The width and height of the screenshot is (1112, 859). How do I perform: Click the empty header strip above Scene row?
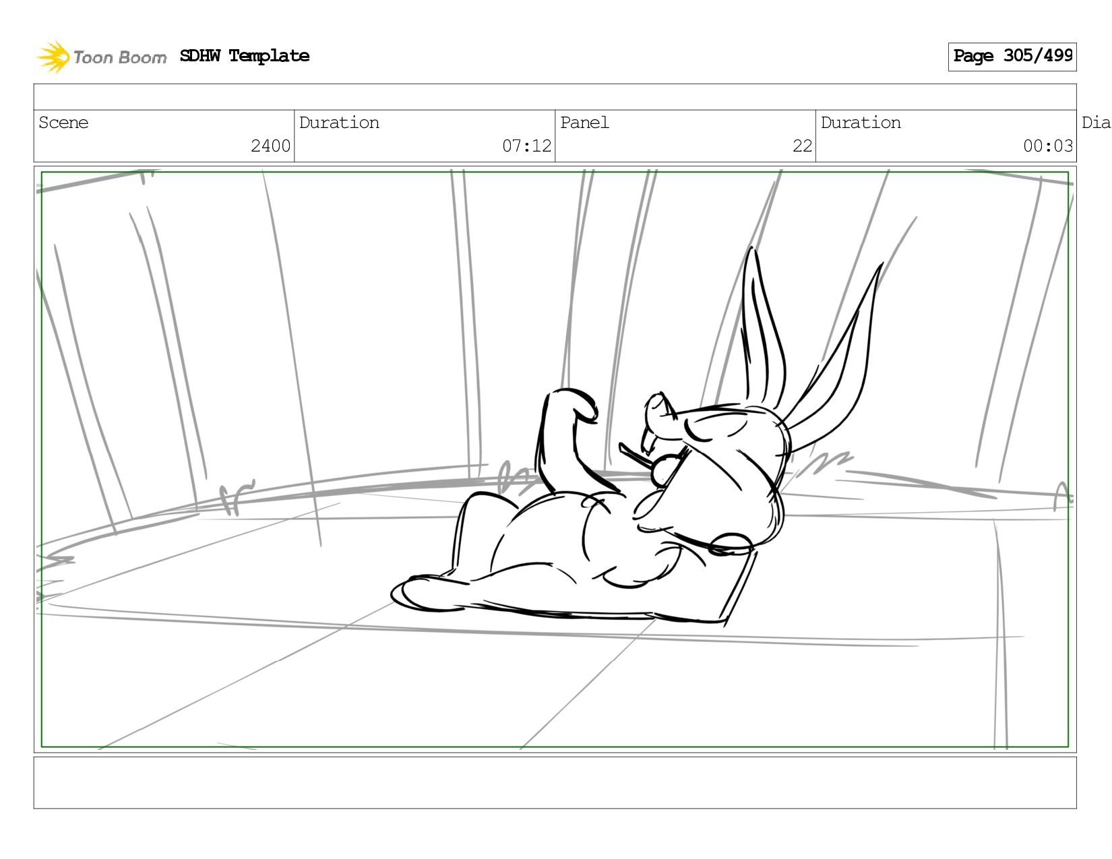pos(555,97)
